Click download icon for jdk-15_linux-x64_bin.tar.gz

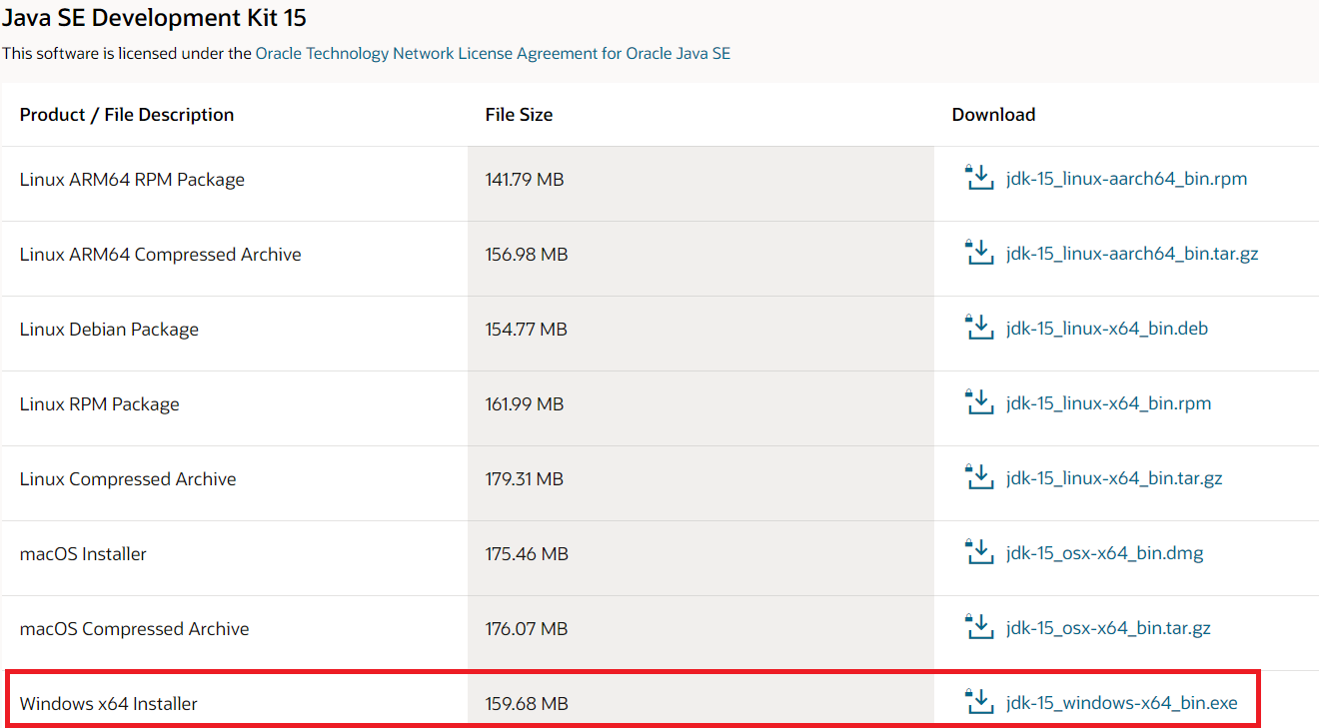click(980, 477)
